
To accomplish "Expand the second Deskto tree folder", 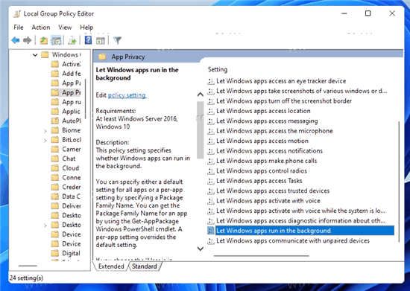I will (x=45, y=226).
